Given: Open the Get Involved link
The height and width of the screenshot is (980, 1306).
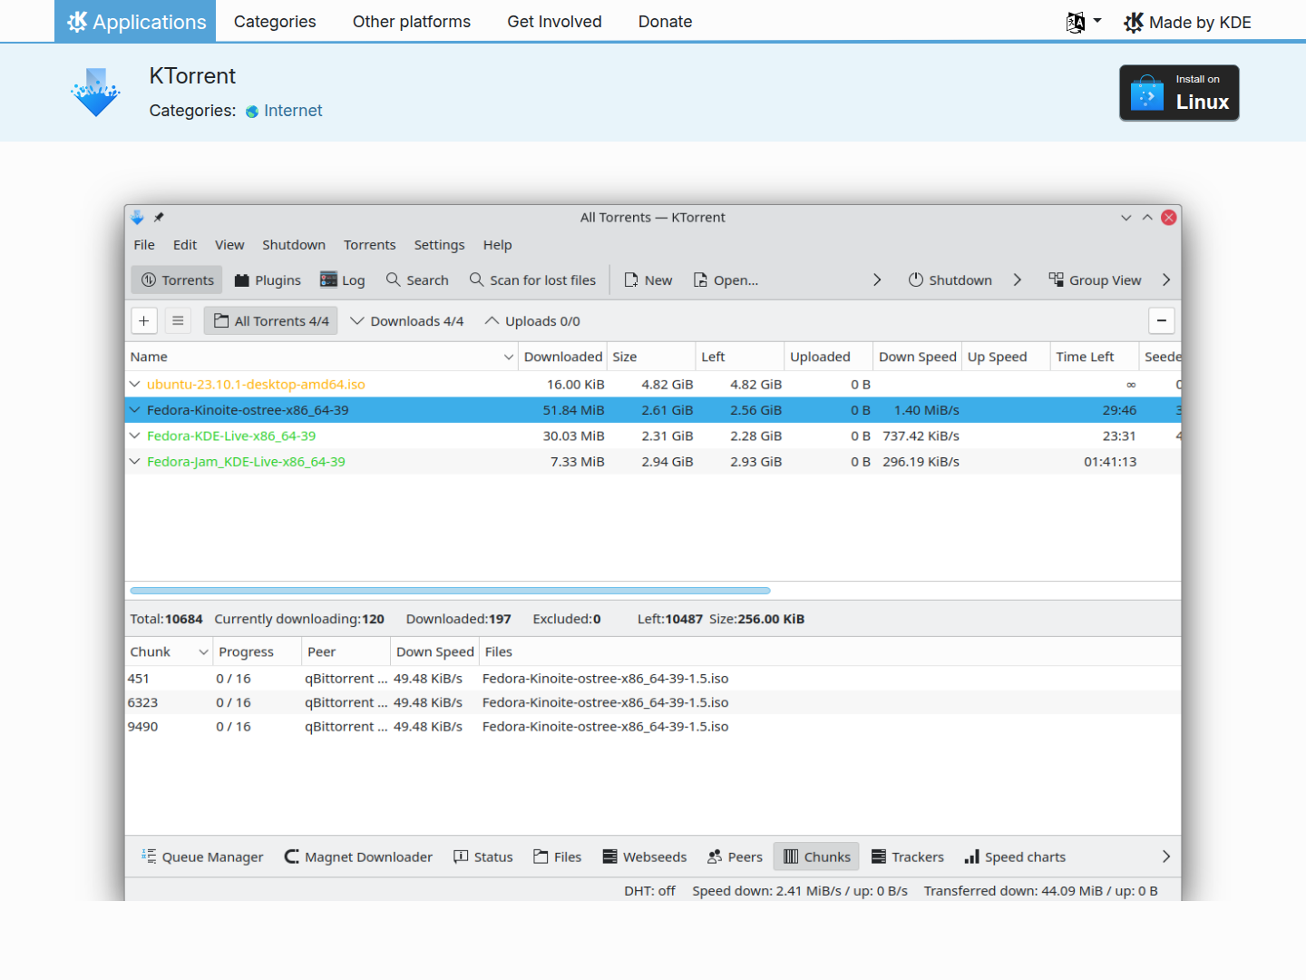Looking at the screenshot, I should click(x=554, y=22).
